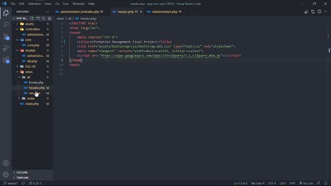Open index.php in the file tree

pos(32,104)
